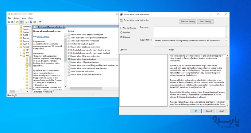Select Allow audio and video playback redirection

click(89, 38)
